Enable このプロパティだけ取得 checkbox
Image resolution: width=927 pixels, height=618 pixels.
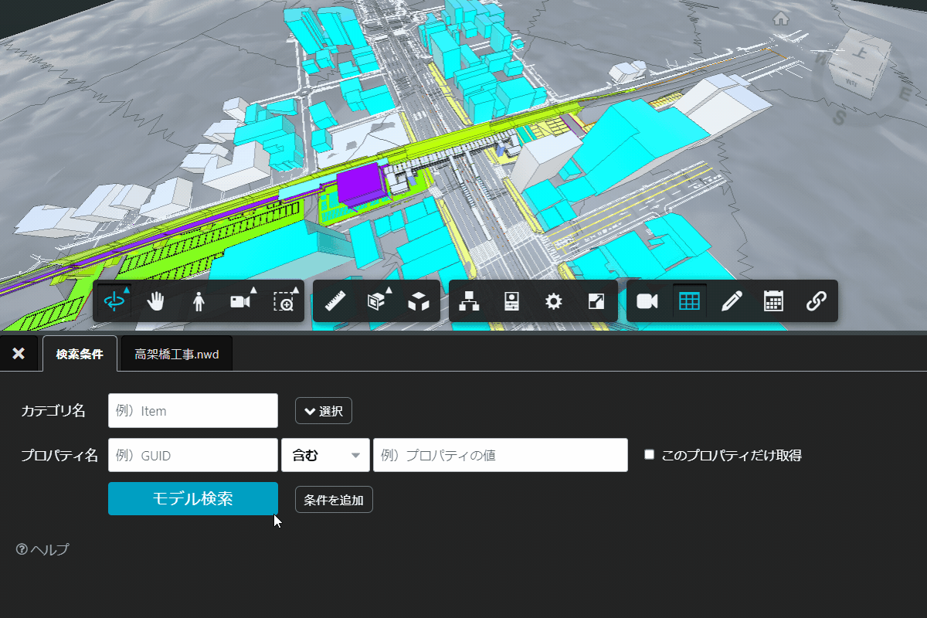click(650, 455)
